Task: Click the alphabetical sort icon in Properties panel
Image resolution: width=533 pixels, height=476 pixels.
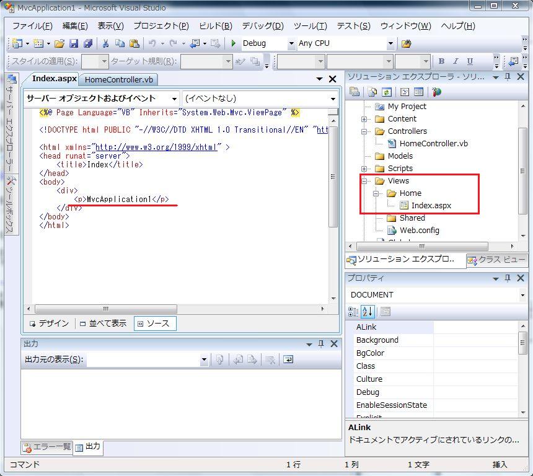Action: 368,310
